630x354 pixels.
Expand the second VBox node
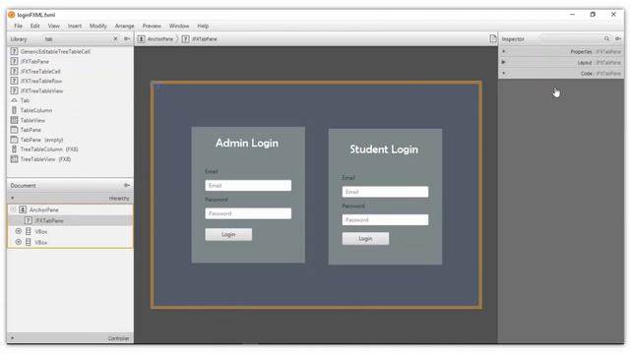click(18, 242)
